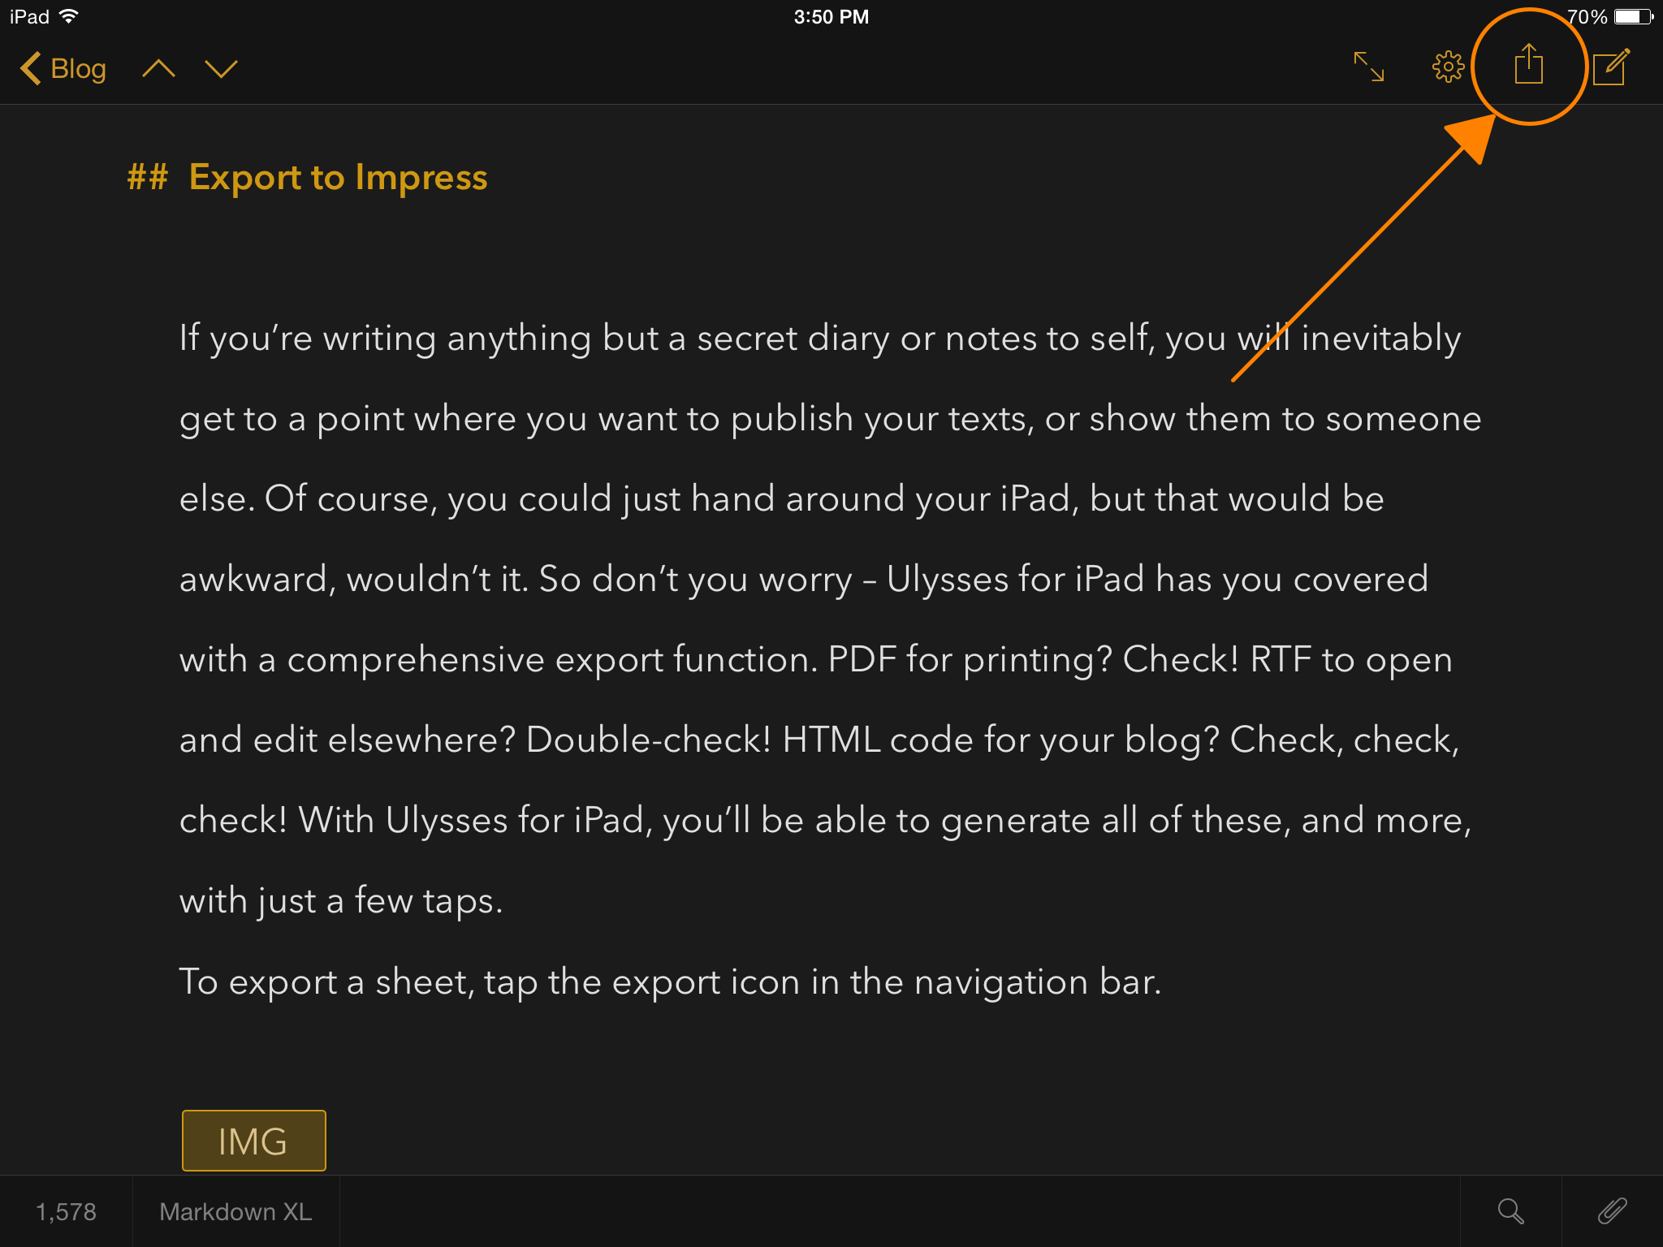Enter fullscreen with the expand arrows icon

pos(1369,67)
